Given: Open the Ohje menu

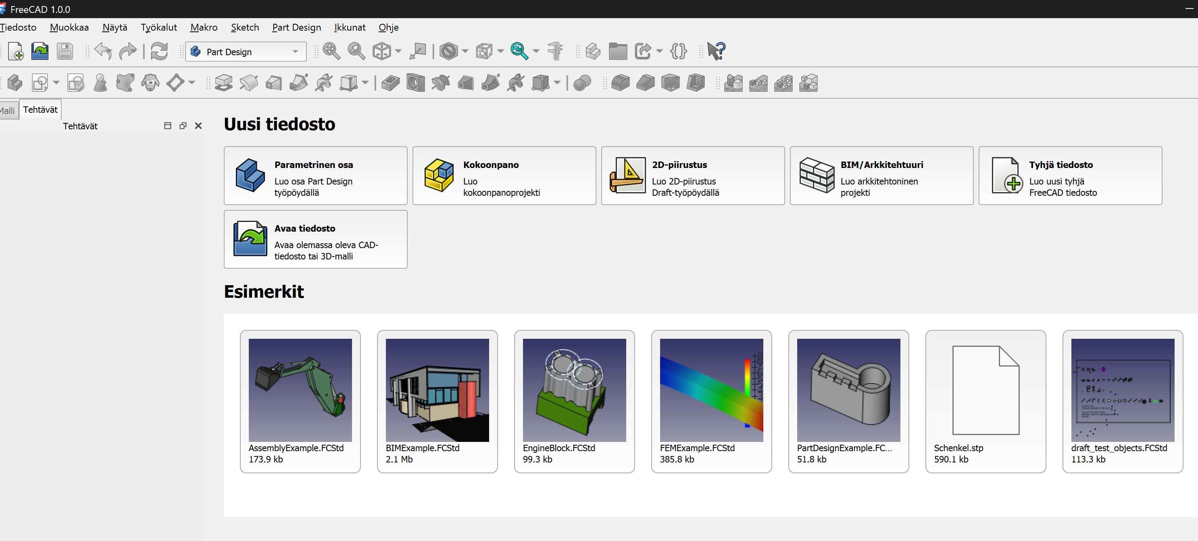Looking at the screenshot, I should pos(388,27).
